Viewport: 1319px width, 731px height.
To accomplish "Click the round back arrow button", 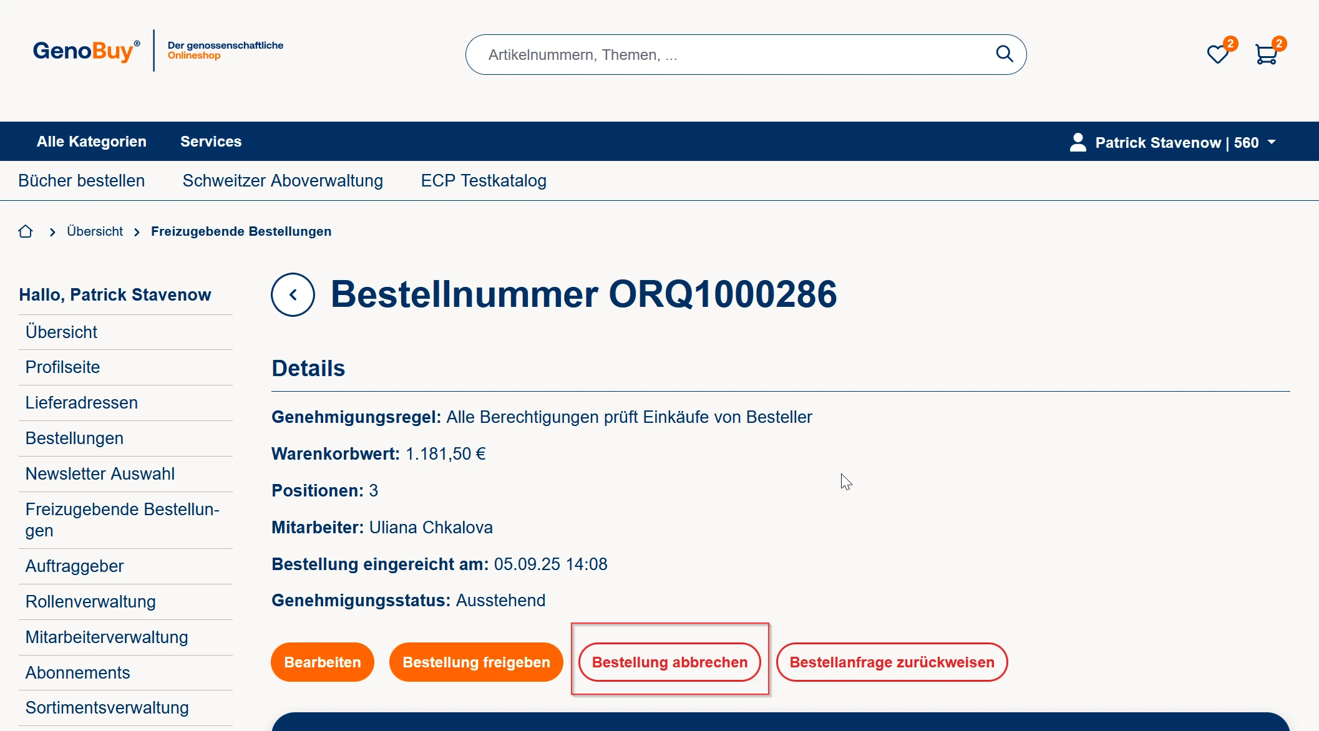I will pos(293,294).
